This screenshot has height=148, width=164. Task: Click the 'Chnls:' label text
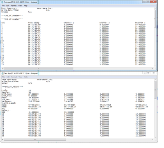(x=5, y=90)
